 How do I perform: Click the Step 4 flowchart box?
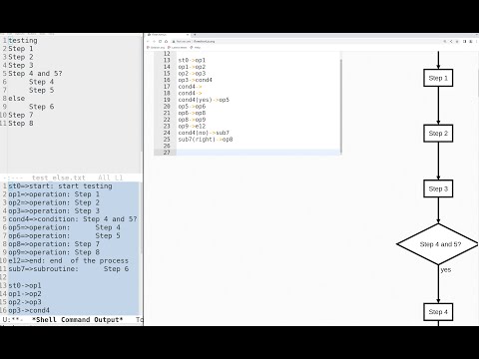pyautogui.click(x=438, y=312)
